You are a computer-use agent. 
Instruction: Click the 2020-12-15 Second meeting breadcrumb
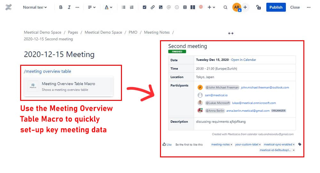pyautogui.click(x=48, y=39)
